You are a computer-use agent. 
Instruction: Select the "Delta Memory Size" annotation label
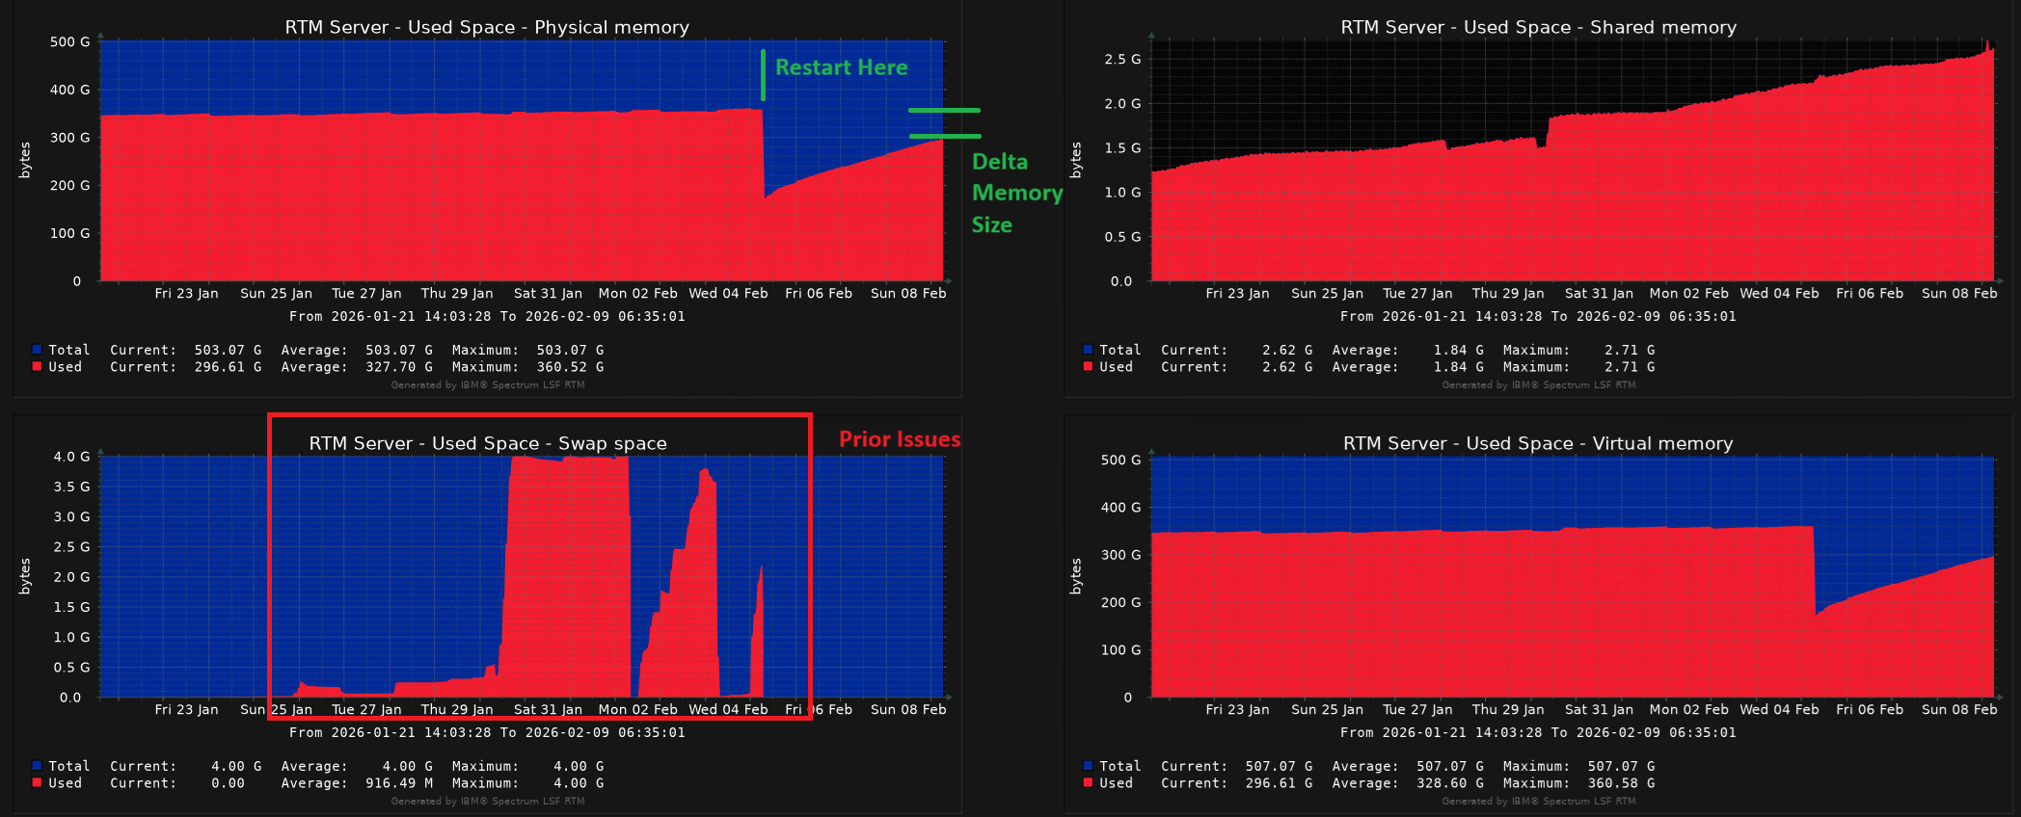(x=1015, y=193)
